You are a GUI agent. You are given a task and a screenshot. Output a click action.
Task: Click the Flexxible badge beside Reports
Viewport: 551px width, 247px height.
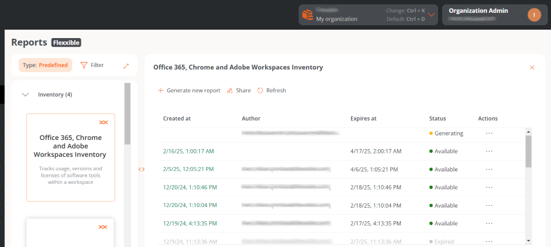tap(66, 43)
